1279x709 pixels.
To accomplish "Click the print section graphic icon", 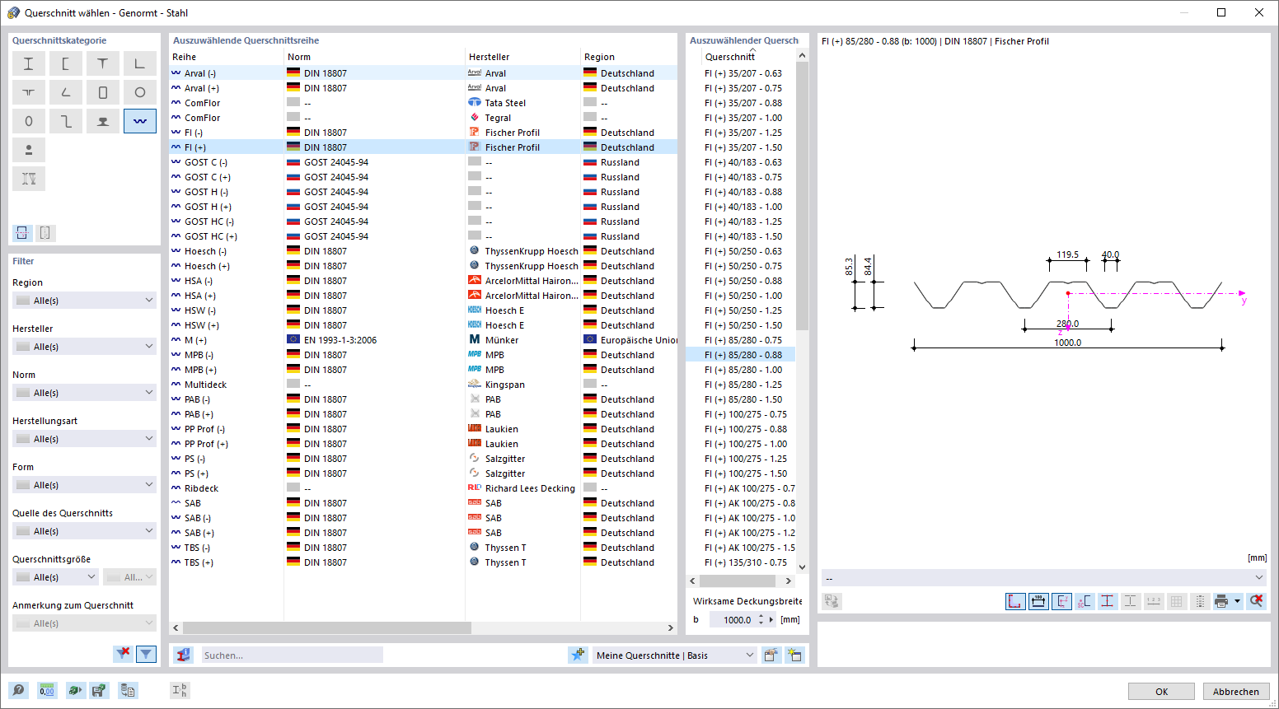I will (1221, 601).
